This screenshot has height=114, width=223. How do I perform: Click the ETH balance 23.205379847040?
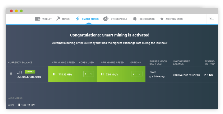29,77
